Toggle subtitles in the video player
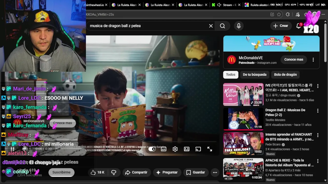This screenshot has height=184, width=328. [163, 149]
